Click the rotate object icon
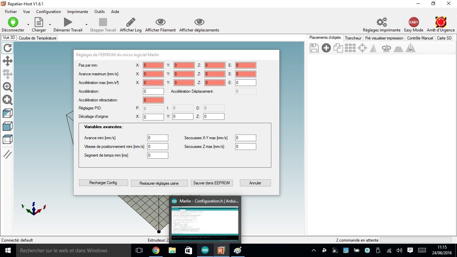Screen dimensions: 457x257 click(x=386, y=48)
